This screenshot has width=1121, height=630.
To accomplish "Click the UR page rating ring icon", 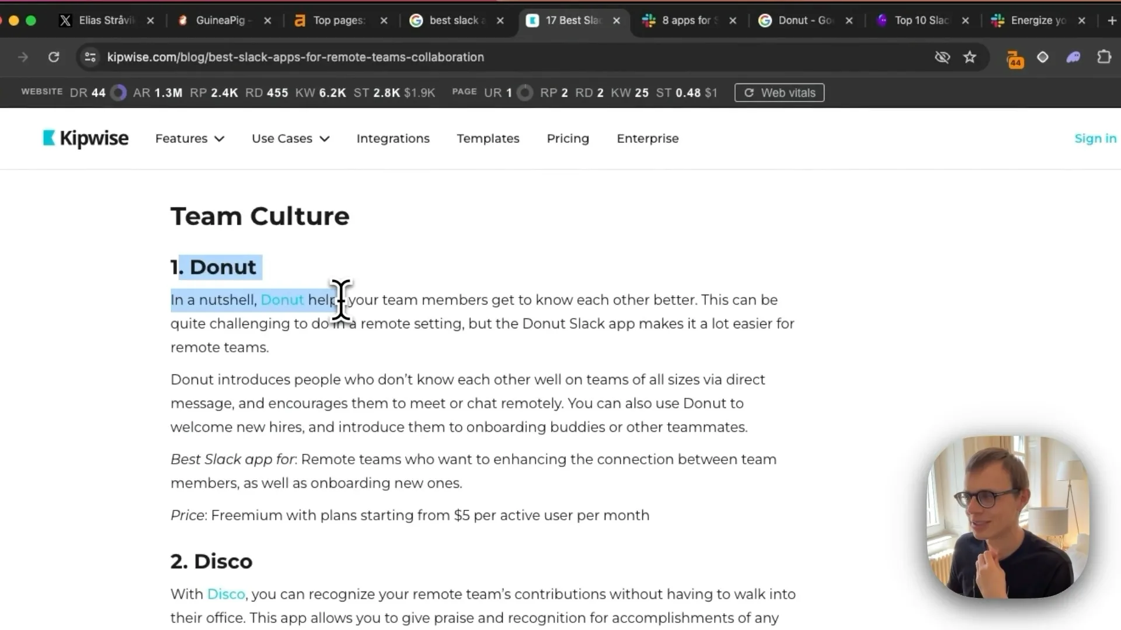I will (525, 93).
